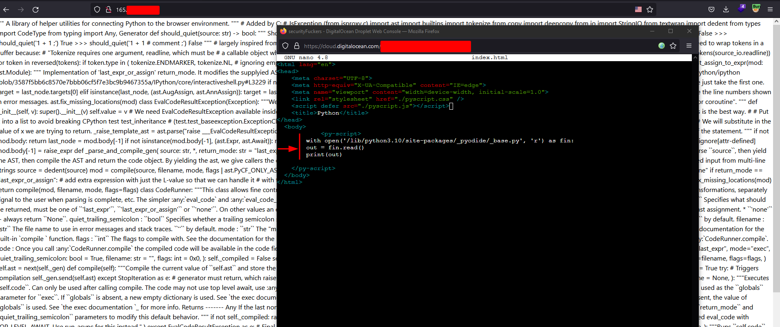780x327 pixels.
Task: Open the Downloads panel arrow icon
Action: coord(726,9)
